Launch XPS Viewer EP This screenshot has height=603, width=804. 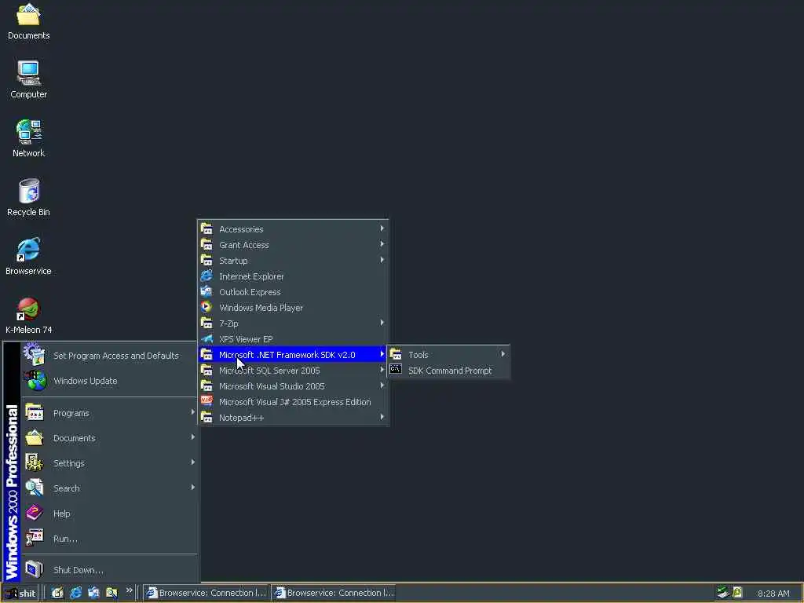tap(293, 339)
